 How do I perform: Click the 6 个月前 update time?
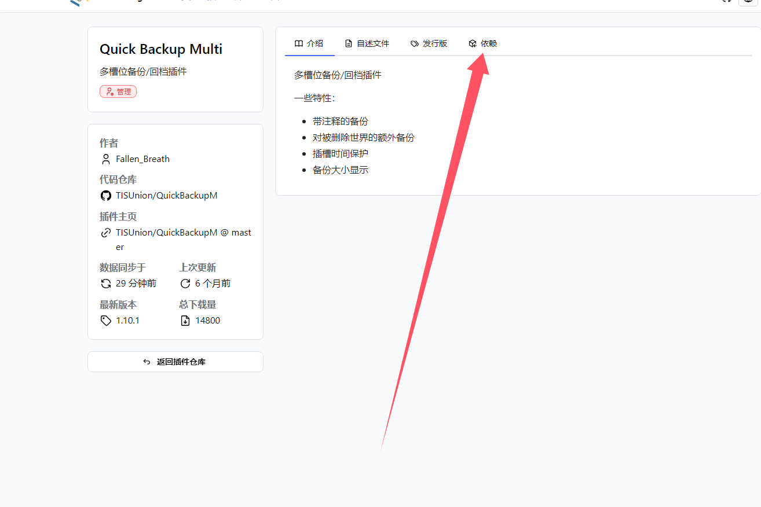point(213,284)
